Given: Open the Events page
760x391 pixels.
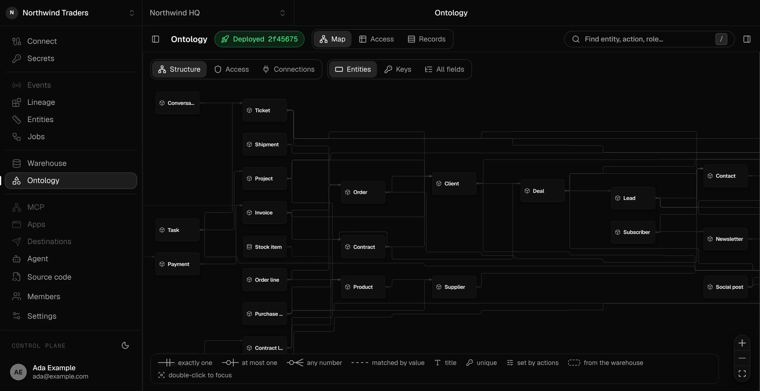Looking at the screenshot, I should (71, 85).
